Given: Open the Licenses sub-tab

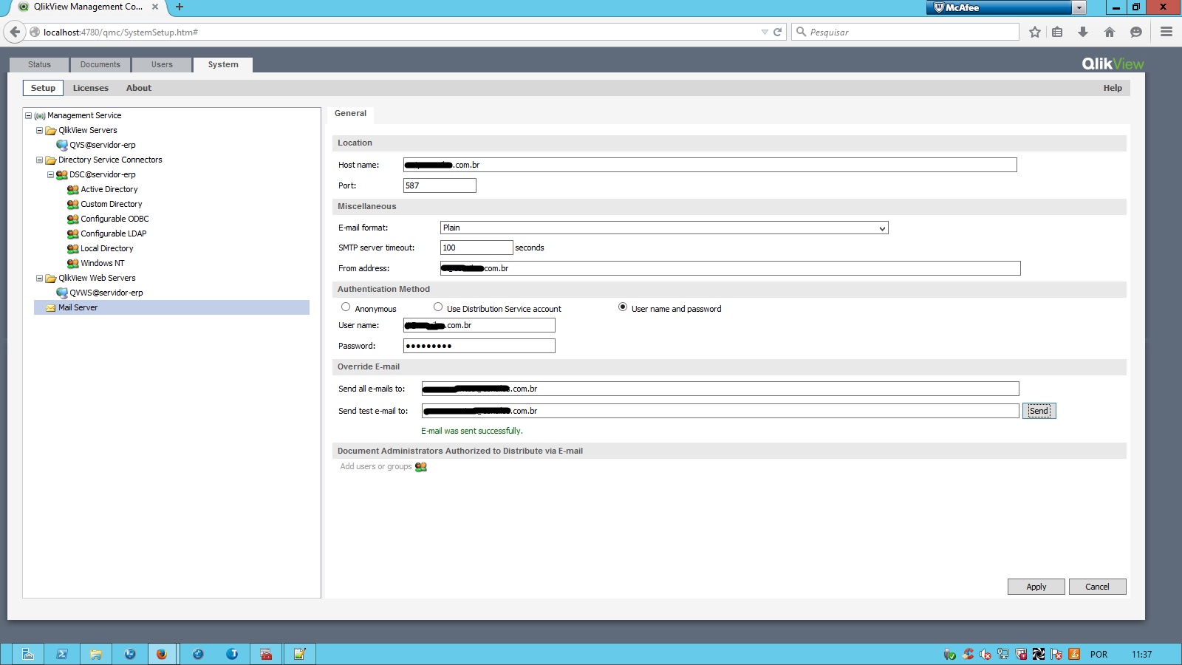Looking at the screenshot, I should (x=91, y=88).
